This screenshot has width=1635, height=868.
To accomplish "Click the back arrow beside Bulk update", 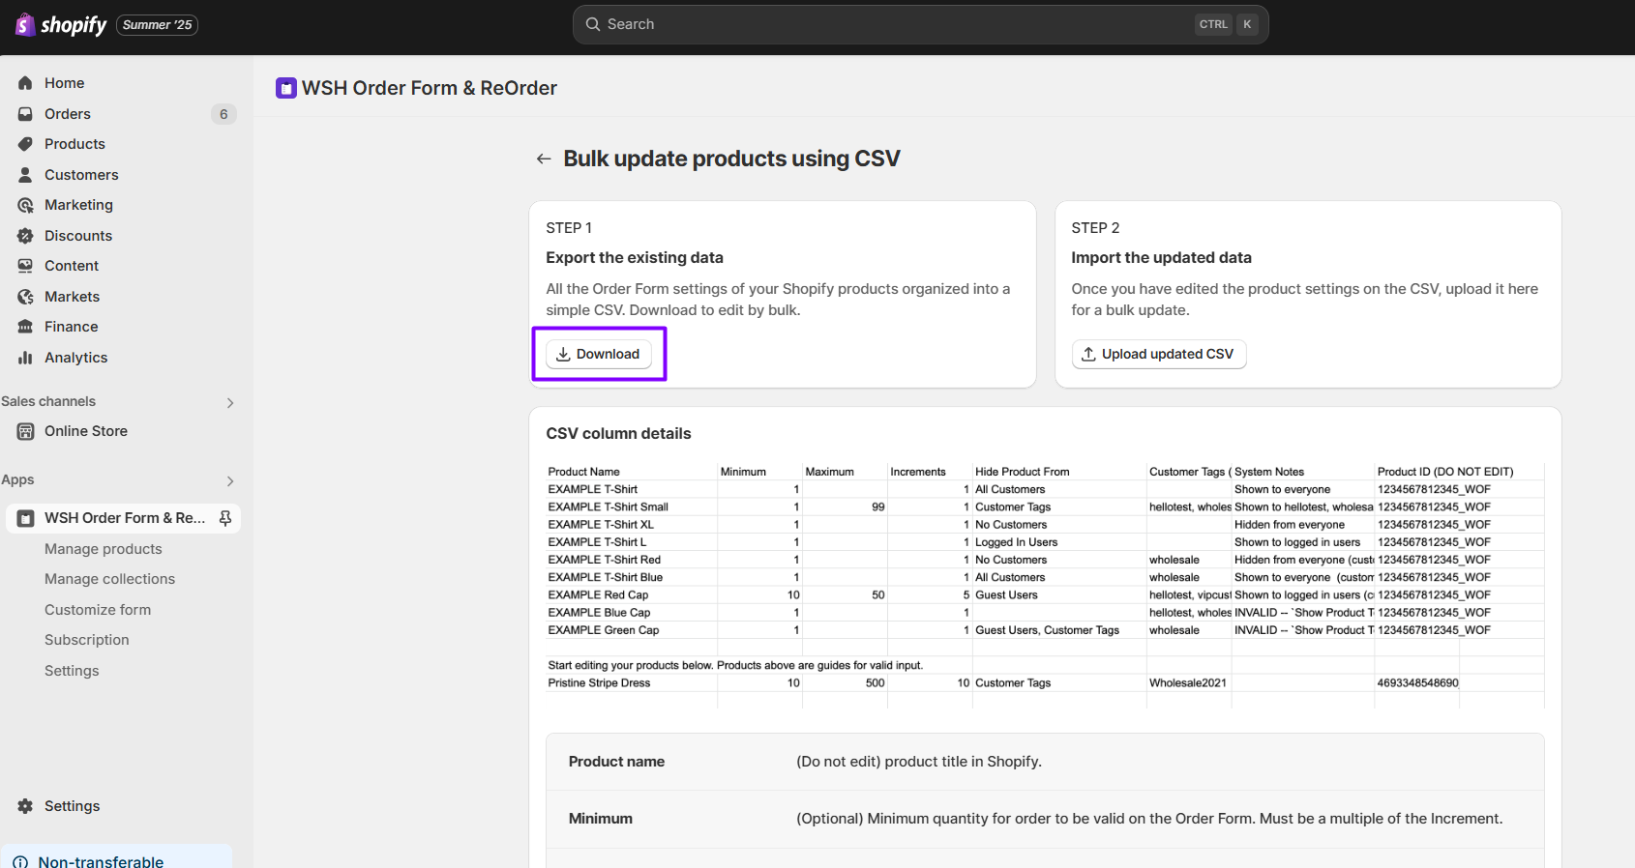I will tap(544, 159).
